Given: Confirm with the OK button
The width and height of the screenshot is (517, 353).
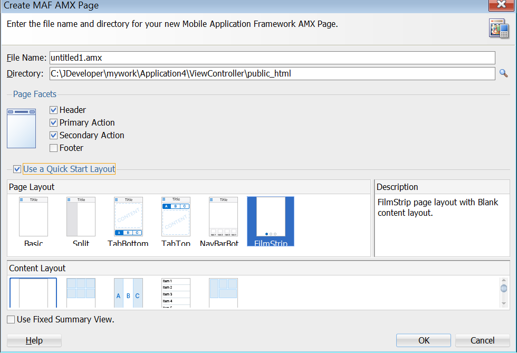Looking at the screenshot, I should 424,340.
